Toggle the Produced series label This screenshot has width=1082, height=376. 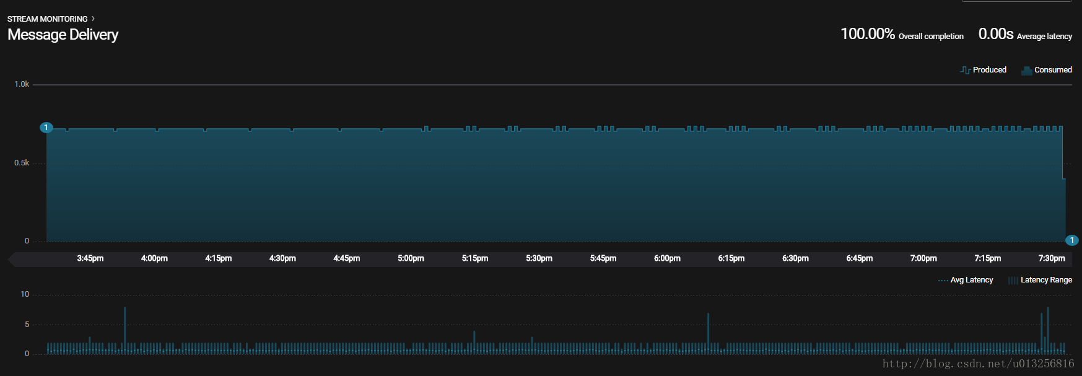[989, 70]
